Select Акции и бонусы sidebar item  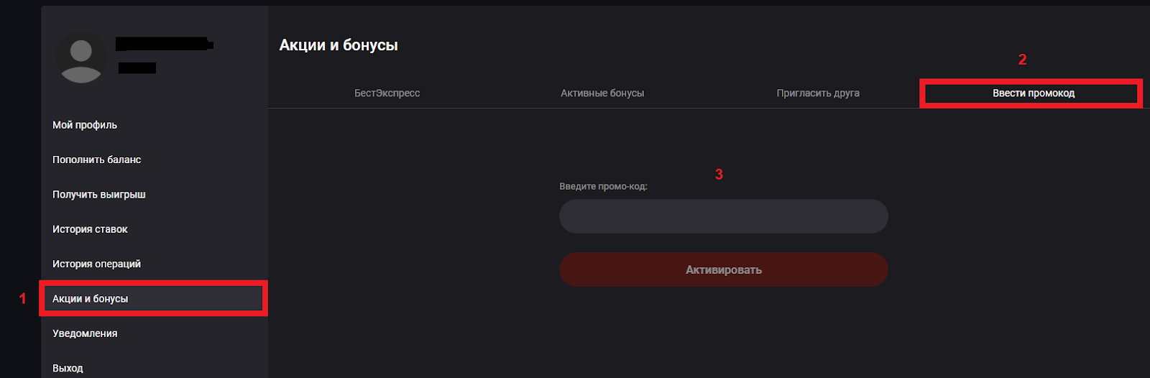coord(91,299)
